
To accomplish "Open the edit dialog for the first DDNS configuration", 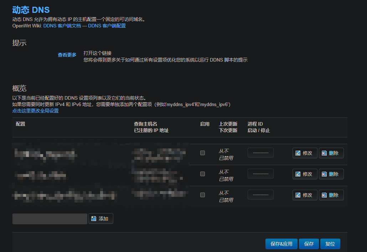I will pos(305,153).
